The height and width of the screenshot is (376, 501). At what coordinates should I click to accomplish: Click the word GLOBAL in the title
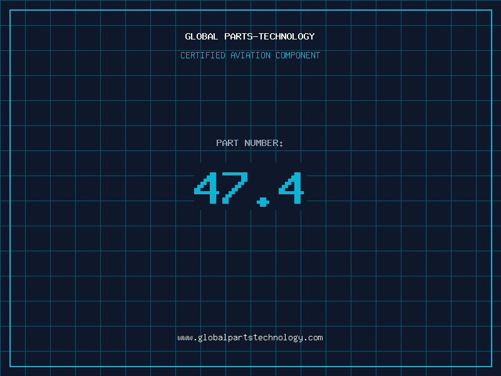tap(201, 36)
